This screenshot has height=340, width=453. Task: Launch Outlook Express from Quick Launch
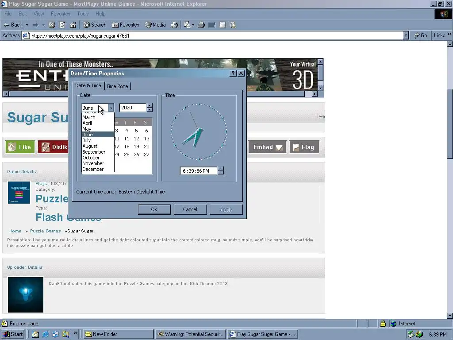pos(55,334)
